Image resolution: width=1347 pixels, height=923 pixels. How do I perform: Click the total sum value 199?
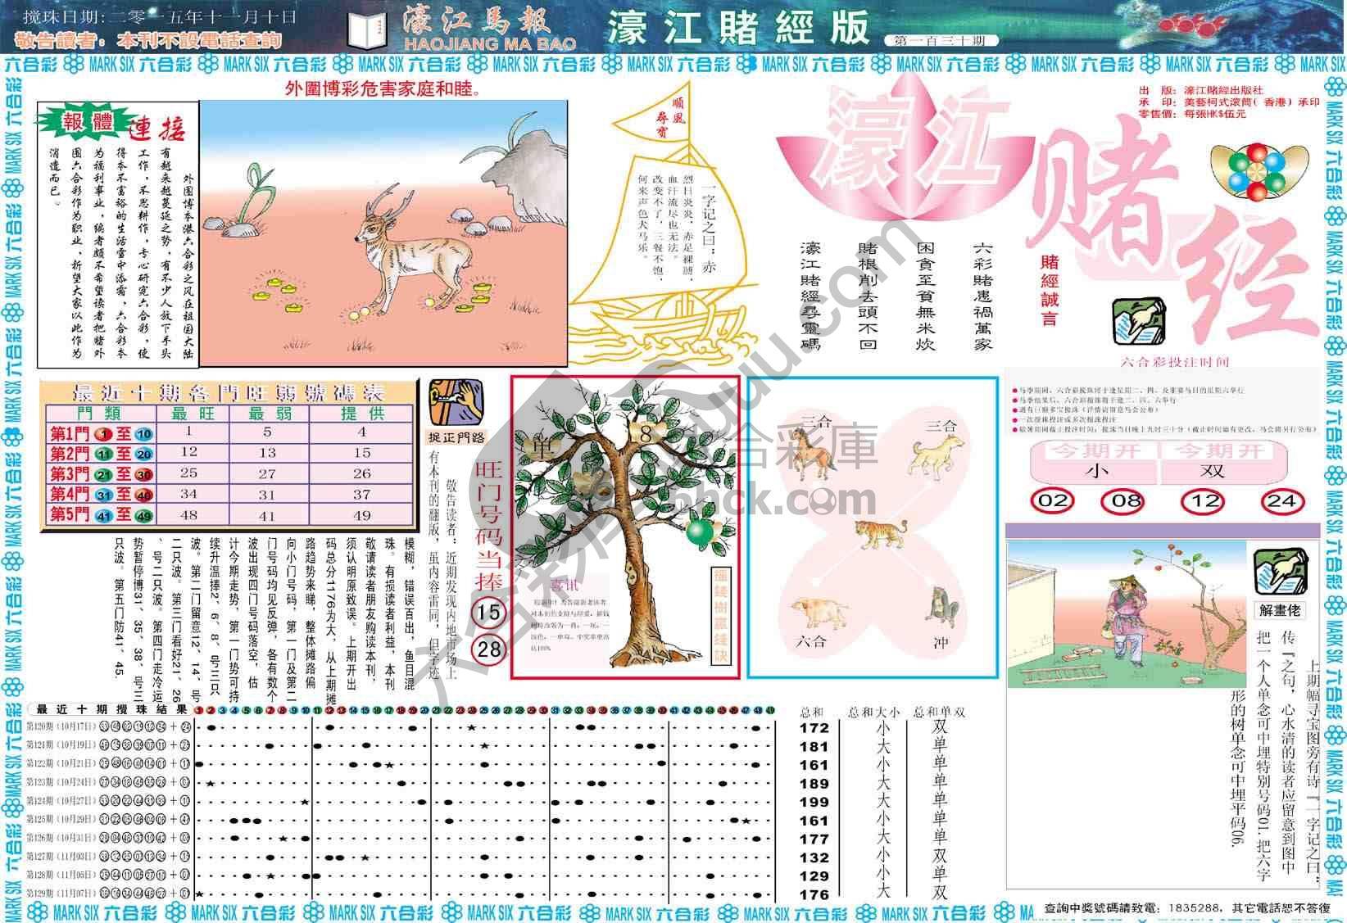[814, 801]
